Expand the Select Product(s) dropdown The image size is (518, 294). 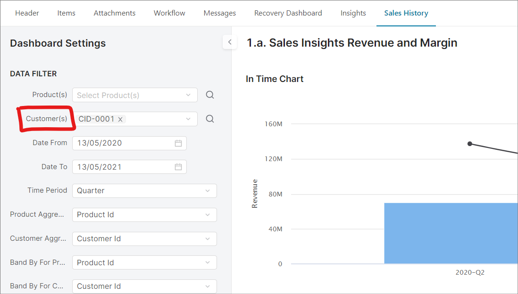click(x=188, y=95)
